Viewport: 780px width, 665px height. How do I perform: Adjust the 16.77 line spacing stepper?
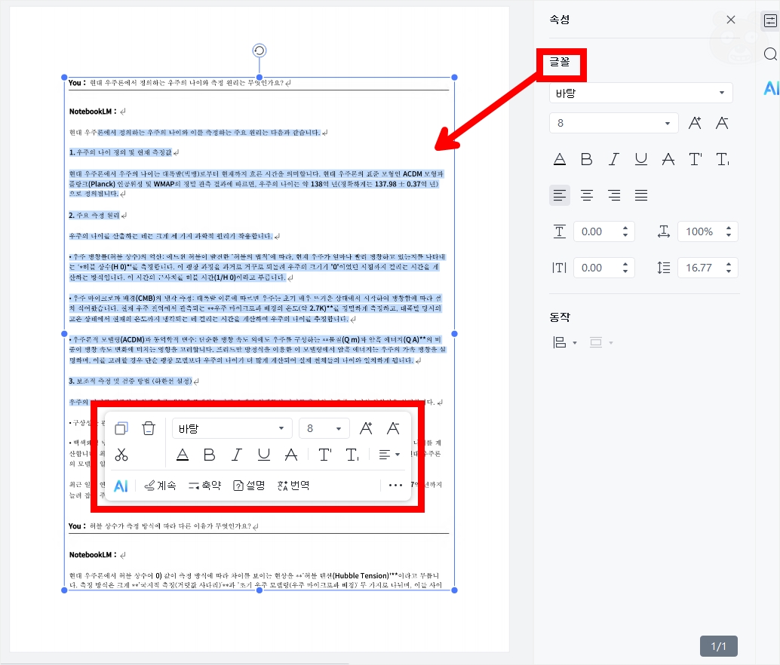729,268
